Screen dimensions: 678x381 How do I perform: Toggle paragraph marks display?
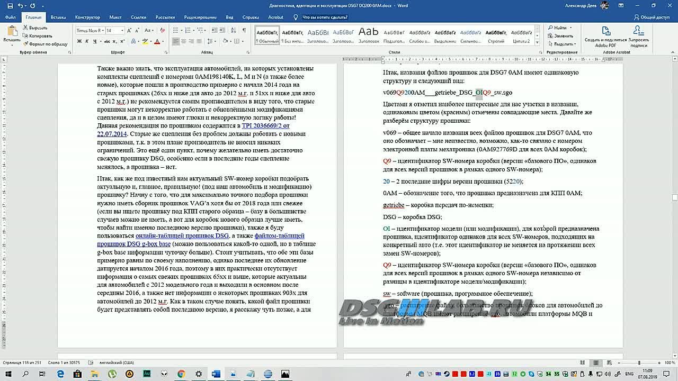tap(244, 30)
